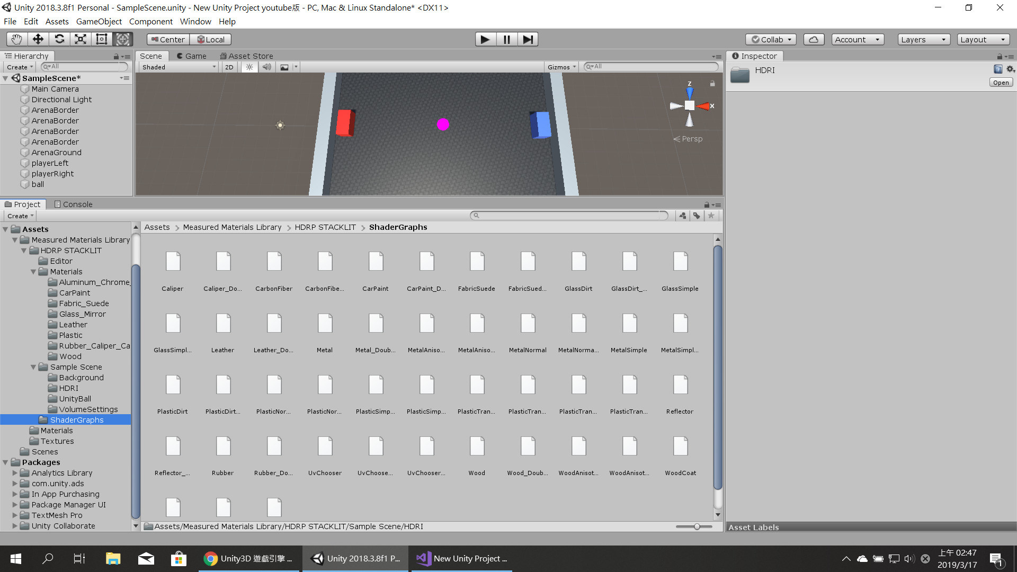Toggle Local handle orientation
Viewport: 1017px width, 572px height.
click(x=211, y=40)
